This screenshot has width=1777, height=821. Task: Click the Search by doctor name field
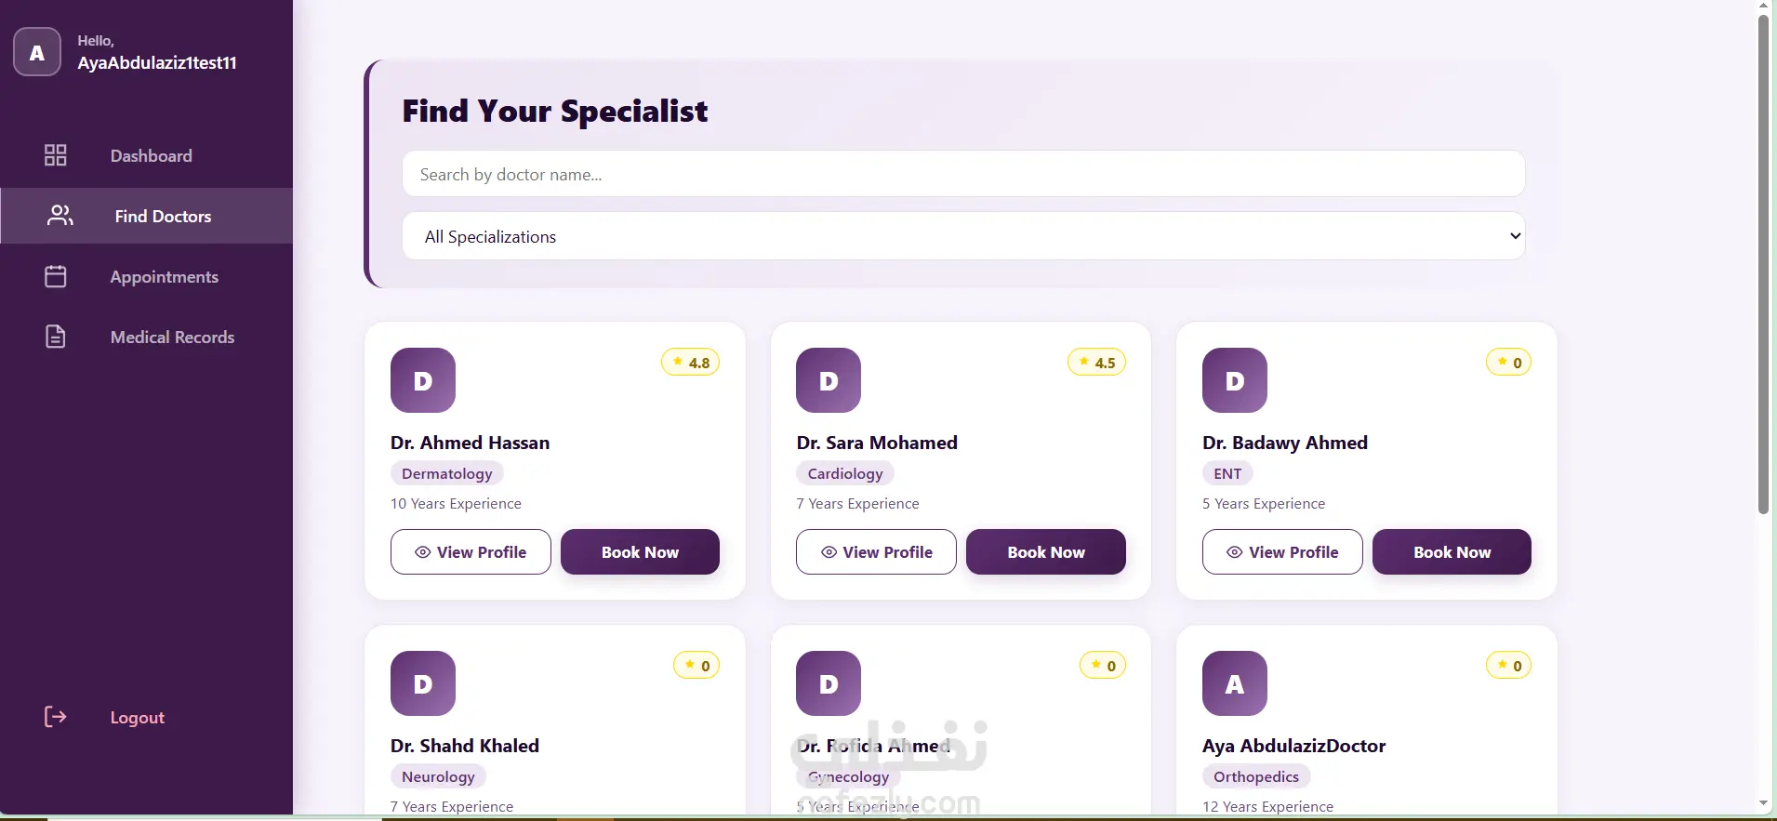(x=963, y=174)
